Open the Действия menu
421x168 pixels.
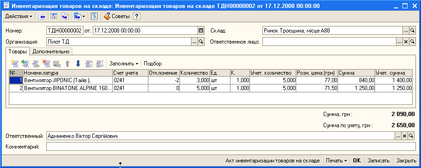point(19,16)
